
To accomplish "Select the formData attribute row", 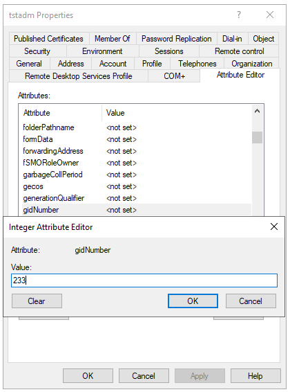I will 137,139.
